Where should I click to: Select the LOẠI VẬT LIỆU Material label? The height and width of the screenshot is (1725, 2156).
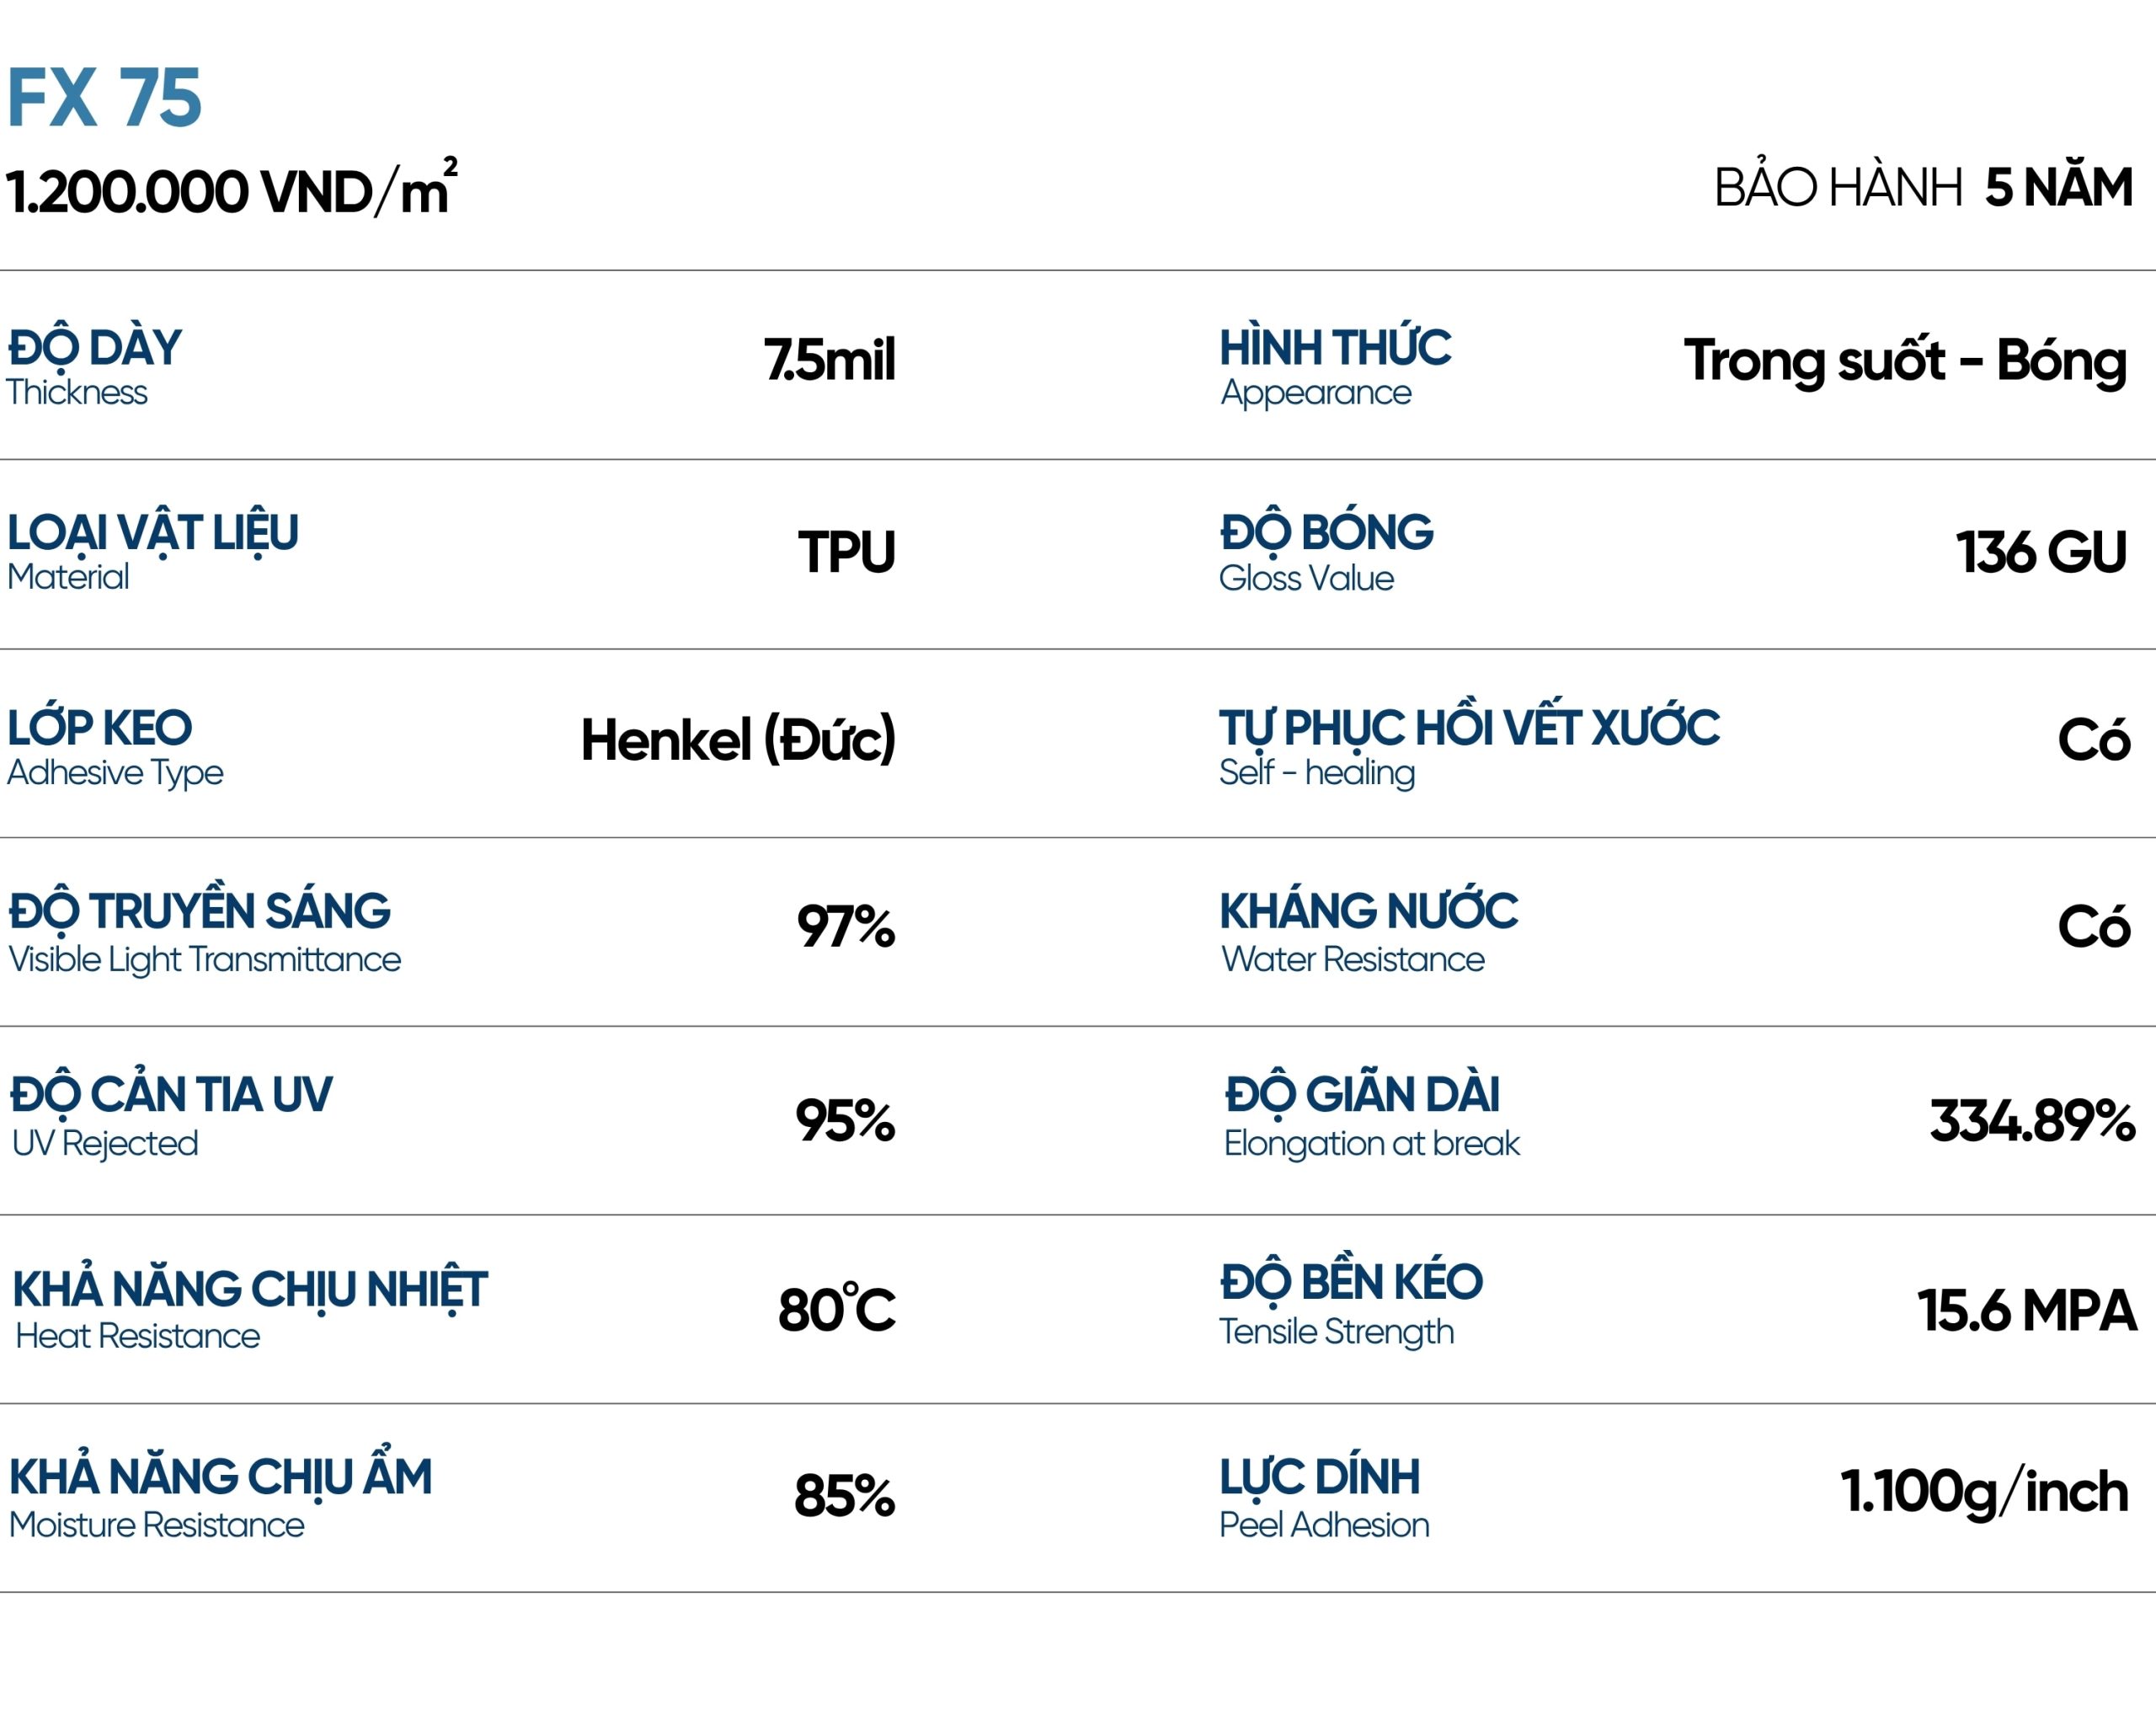[x=152, y=551]
